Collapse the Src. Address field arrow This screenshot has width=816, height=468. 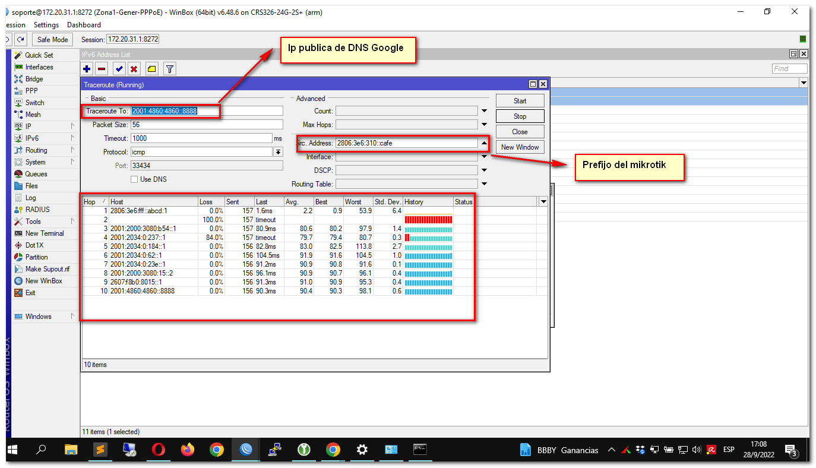(x=484, y=143)
